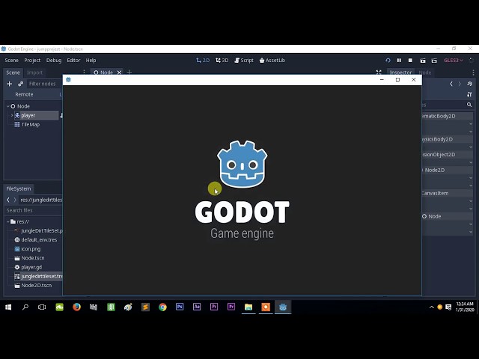Open the Inspector object history icon
The image size is (479, 359).
tap(469, 84)
